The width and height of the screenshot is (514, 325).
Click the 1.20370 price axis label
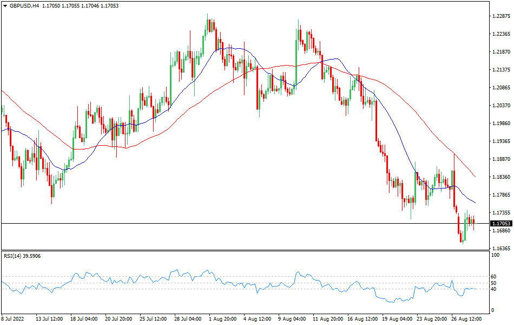pyautogui.click(x=500, y=106)
